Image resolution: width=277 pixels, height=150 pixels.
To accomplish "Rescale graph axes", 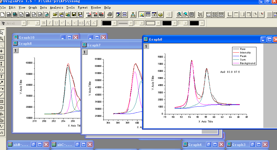I will [200, 14].
